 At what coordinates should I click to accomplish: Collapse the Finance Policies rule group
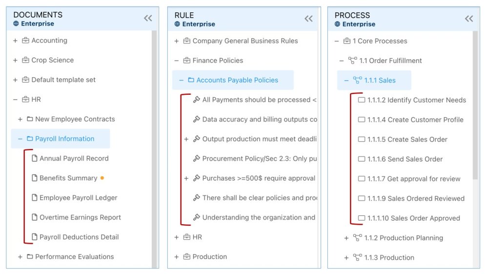[177, 61]
